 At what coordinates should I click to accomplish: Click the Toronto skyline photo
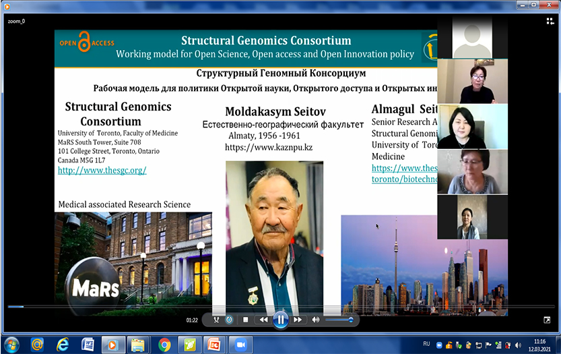click(424, 265)
